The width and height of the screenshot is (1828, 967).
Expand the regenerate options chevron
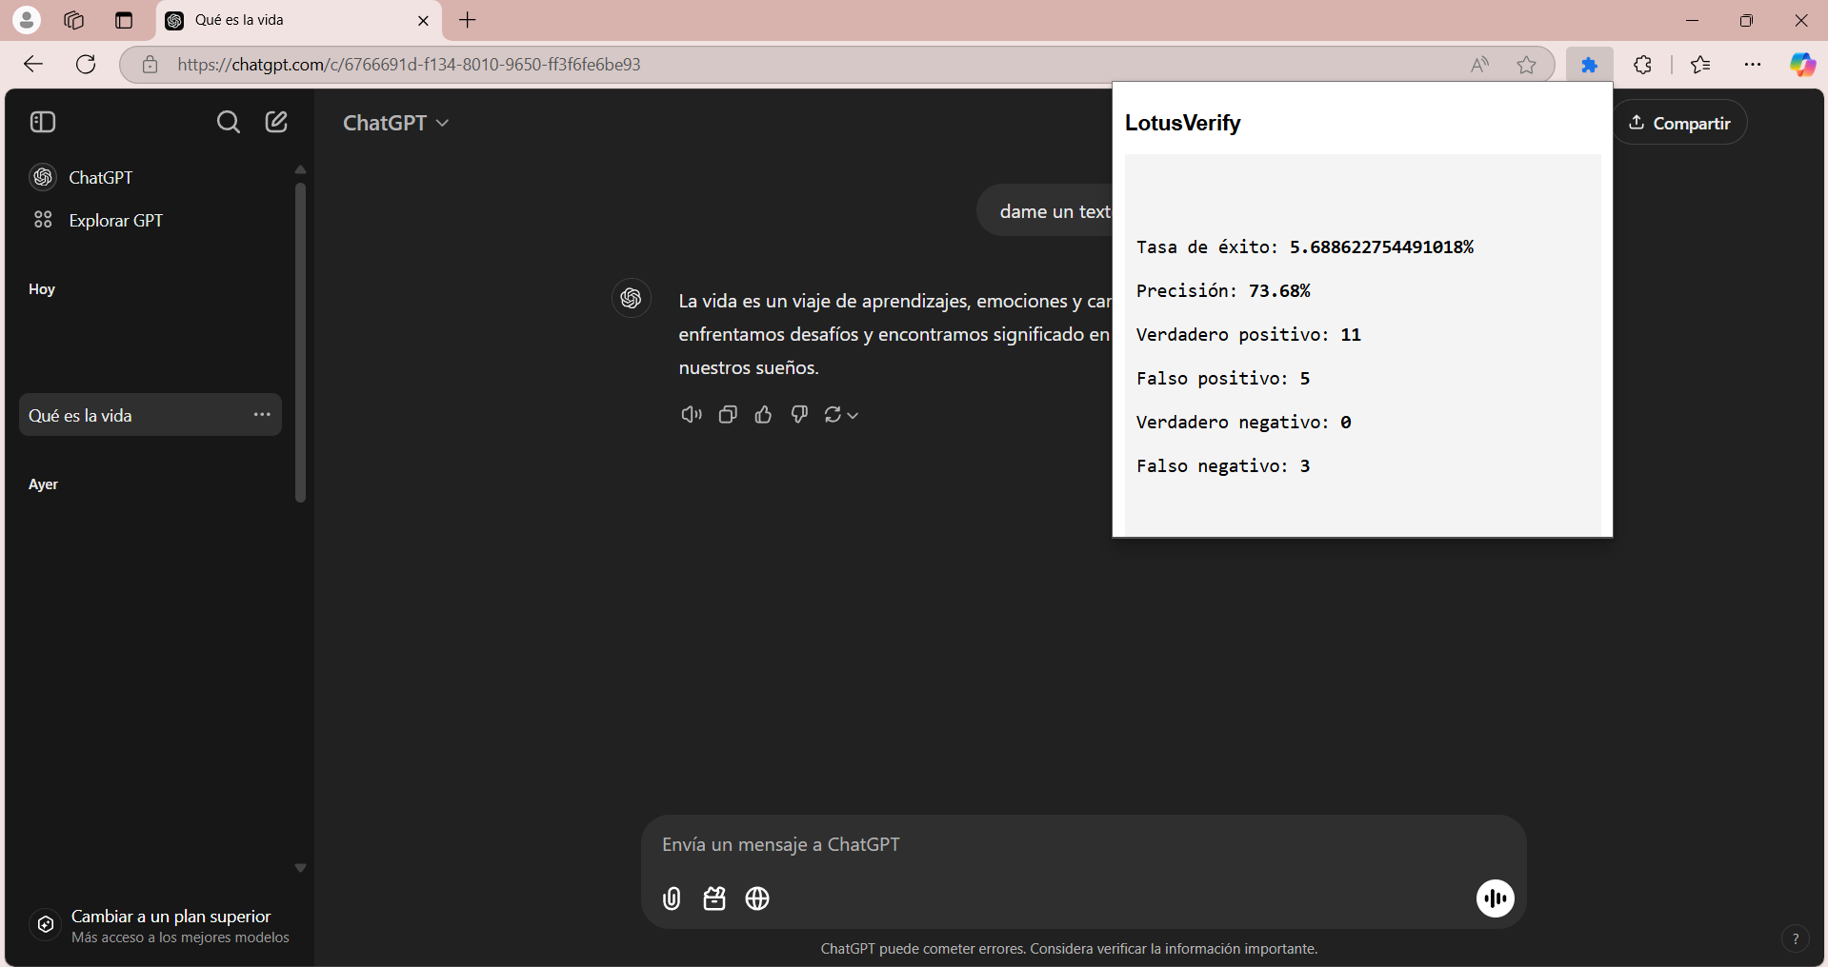tap(853, 414)
